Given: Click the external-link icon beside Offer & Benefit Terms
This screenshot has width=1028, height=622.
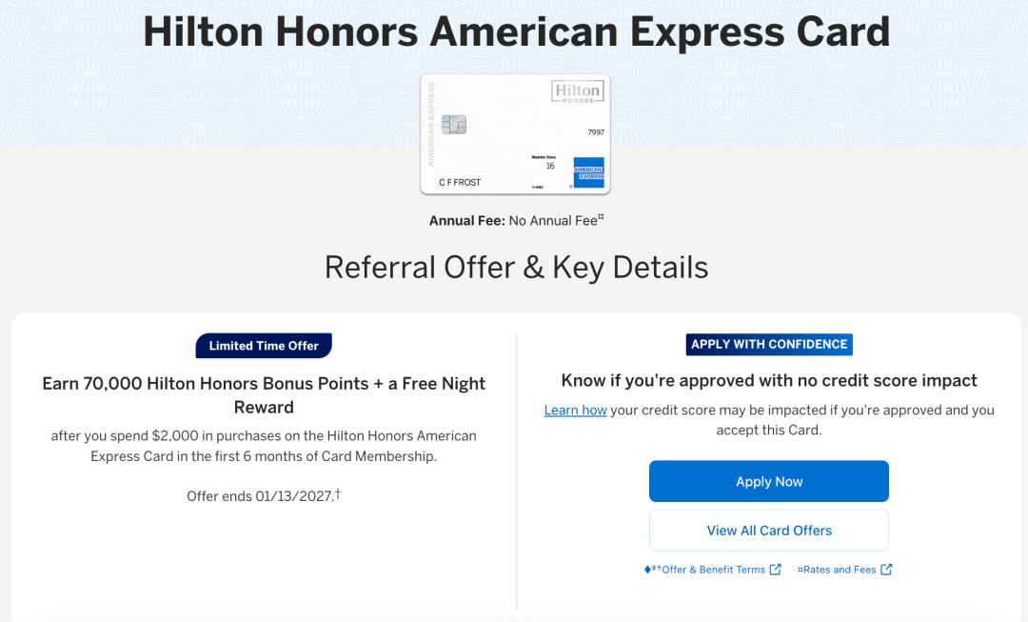Looking at the screenshot, I should (775, 569).
